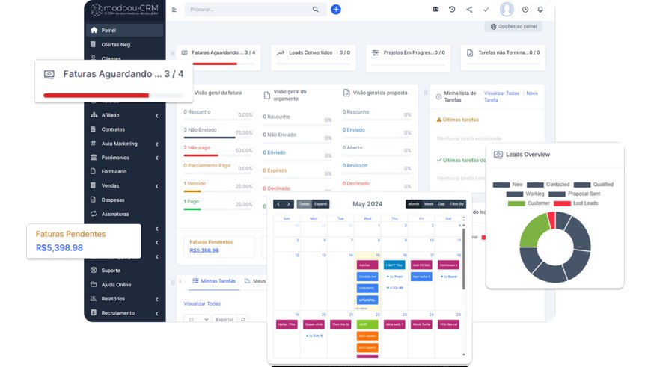
Task: Click the green ADSF calendar event
Action: [367, 324]
